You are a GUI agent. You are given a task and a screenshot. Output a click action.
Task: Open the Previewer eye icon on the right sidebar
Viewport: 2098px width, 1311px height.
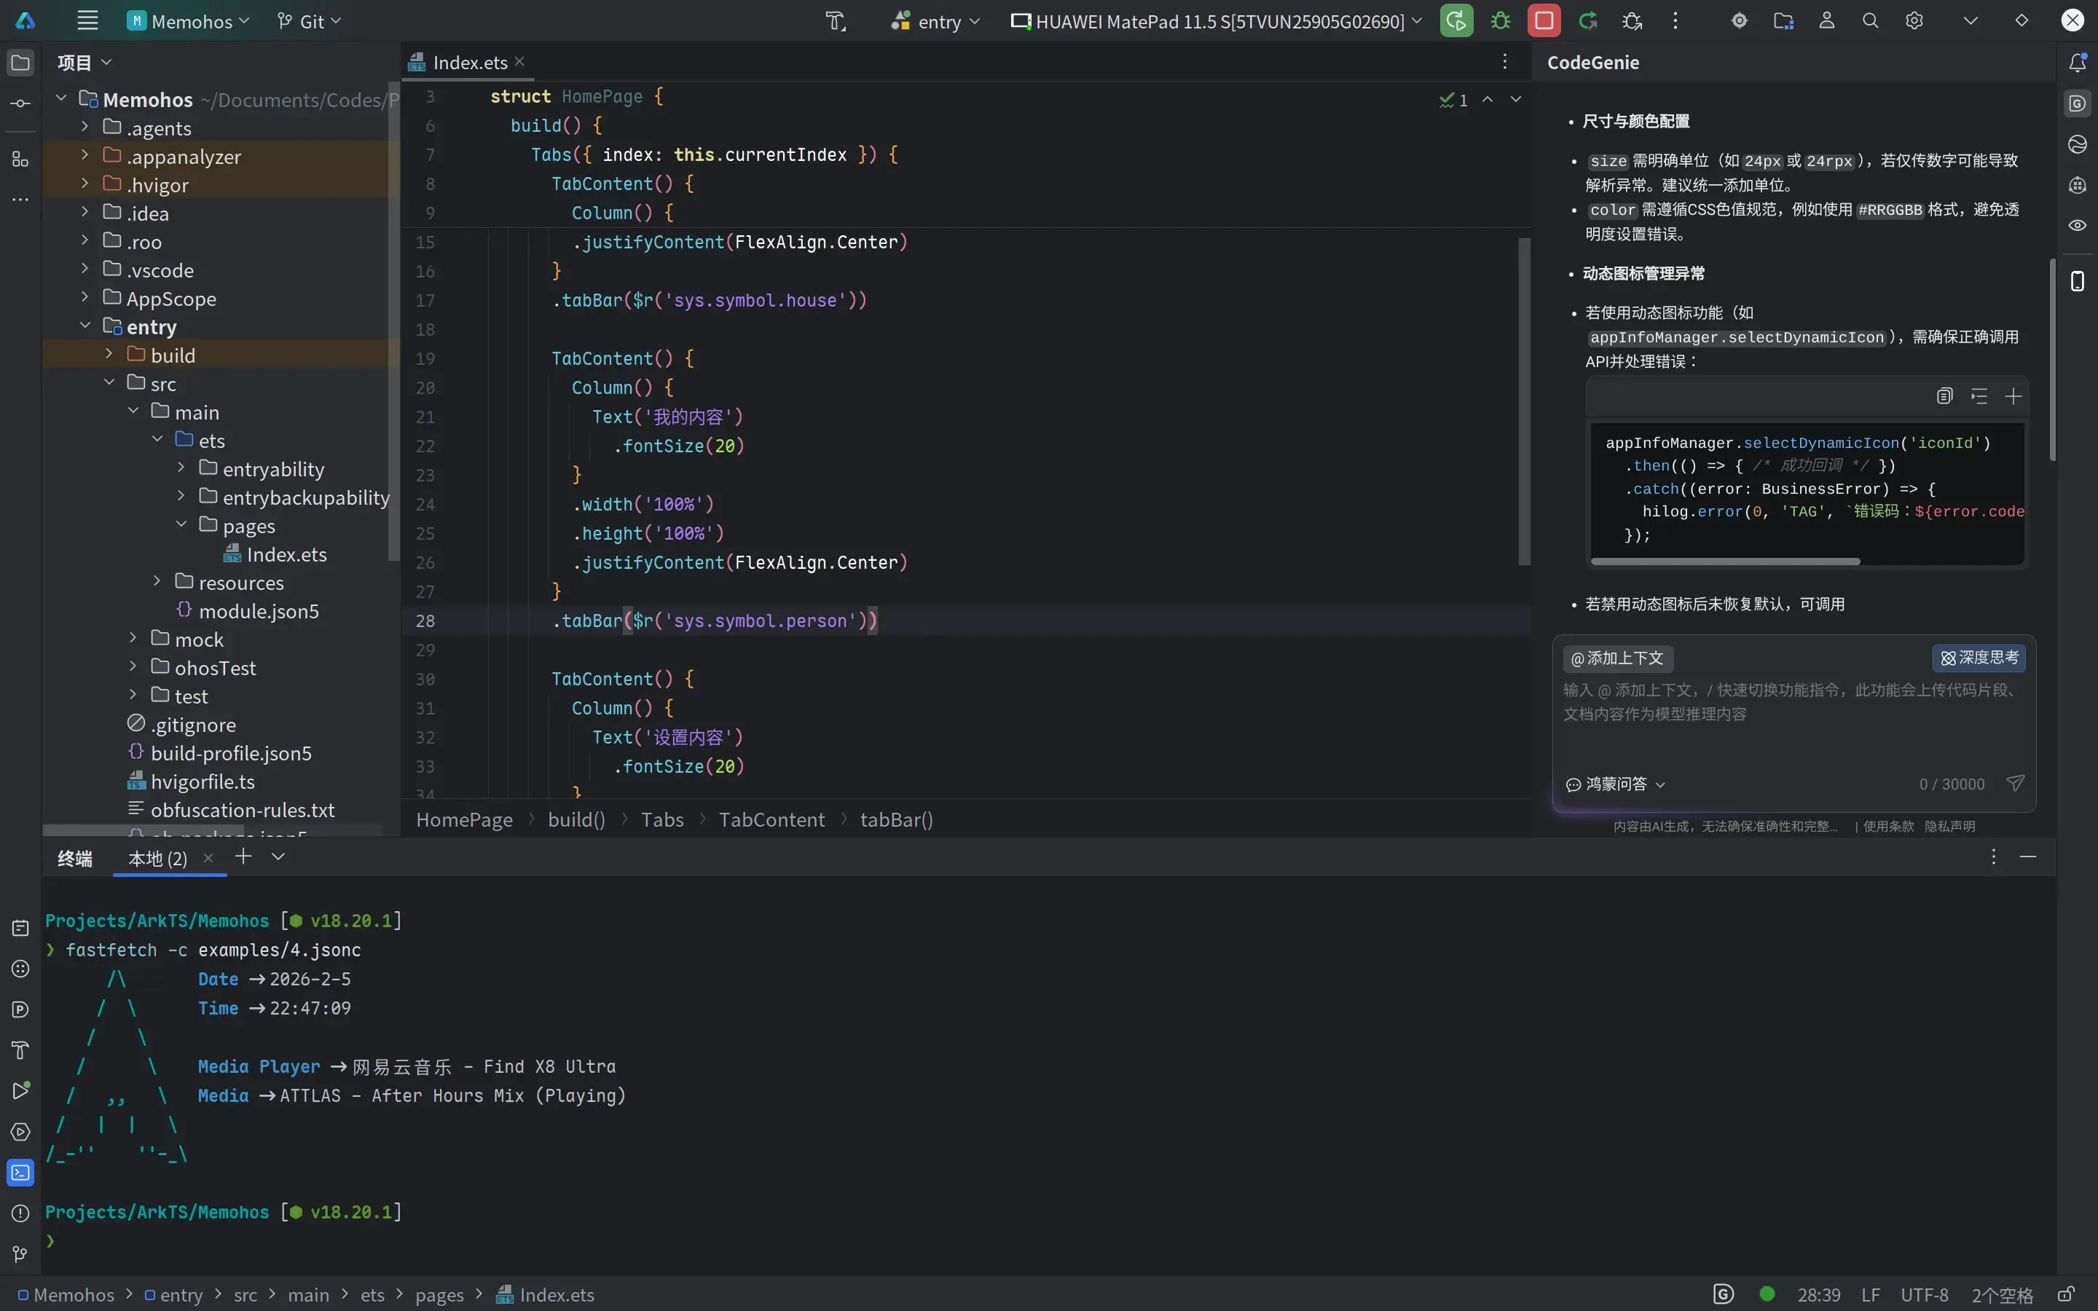[x=2077, y=226]
